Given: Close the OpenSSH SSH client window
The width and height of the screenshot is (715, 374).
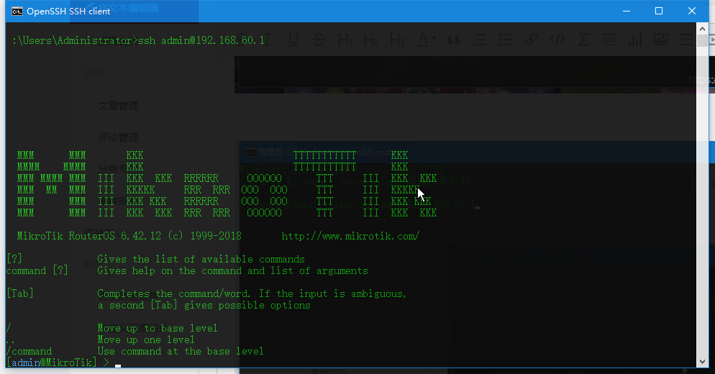Looking at the screenshot, I should coord(692,11).
